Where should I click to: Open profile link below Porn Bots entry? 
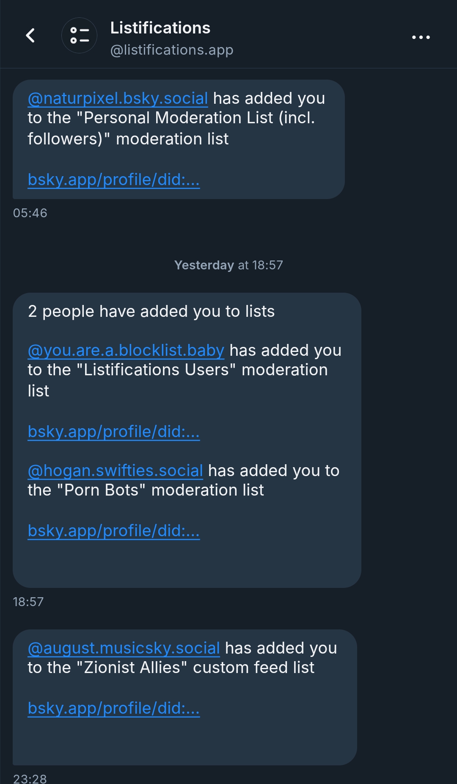click(113, 531)
